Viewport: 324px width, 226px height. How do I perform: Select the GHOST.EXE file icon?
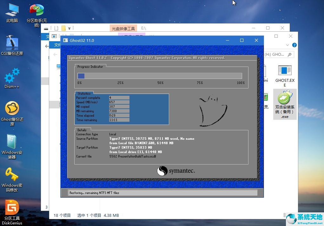(x=284, y=73)
